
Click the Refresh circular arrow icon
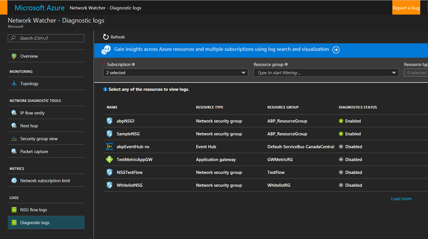point(106,37)
